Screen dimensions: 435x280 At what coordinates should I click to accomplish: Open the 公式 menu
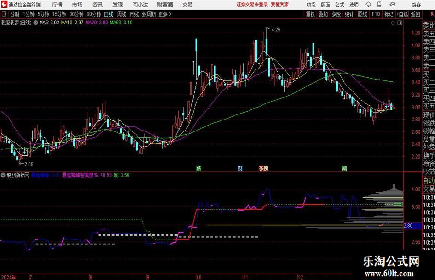tap(340, 5)
